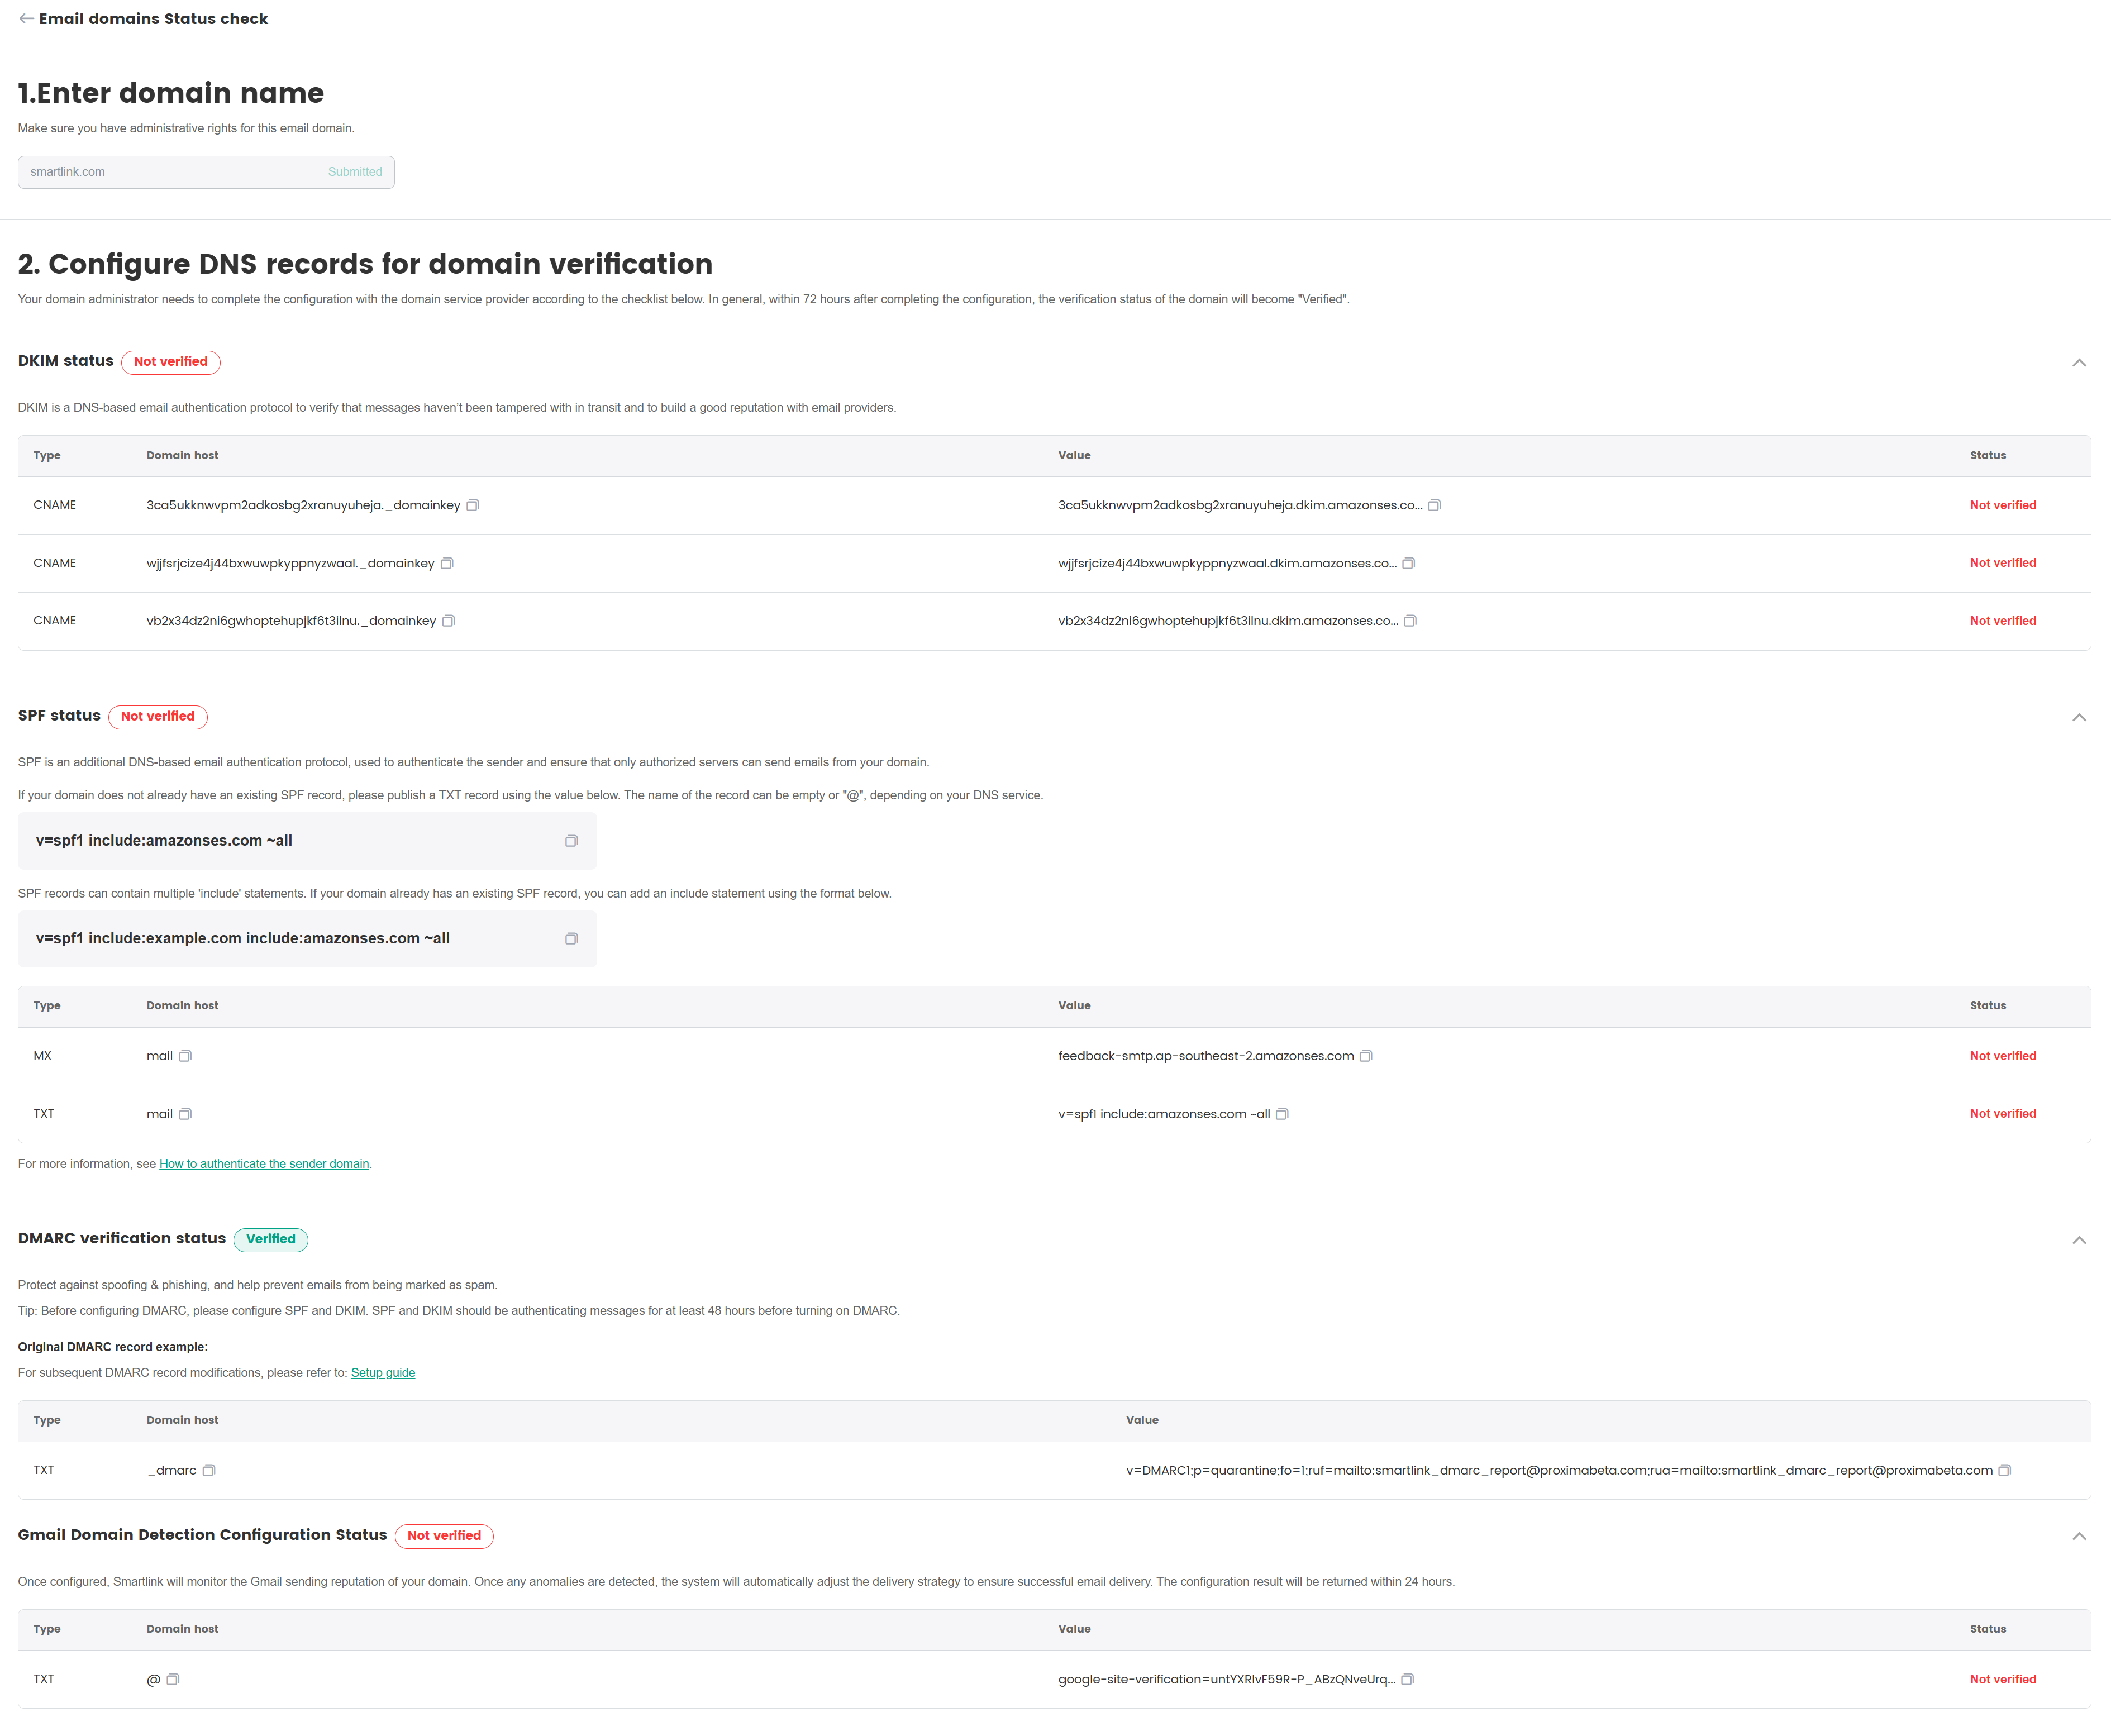Copy the third DKIM domainkey host

click(x=449, y=622)
